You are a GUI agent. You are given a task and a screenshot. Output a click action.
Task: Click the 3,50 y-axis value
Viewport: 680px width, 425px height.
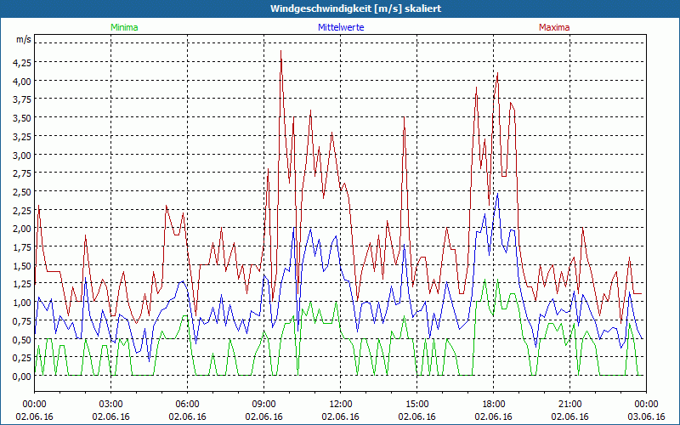pos(22,118)
